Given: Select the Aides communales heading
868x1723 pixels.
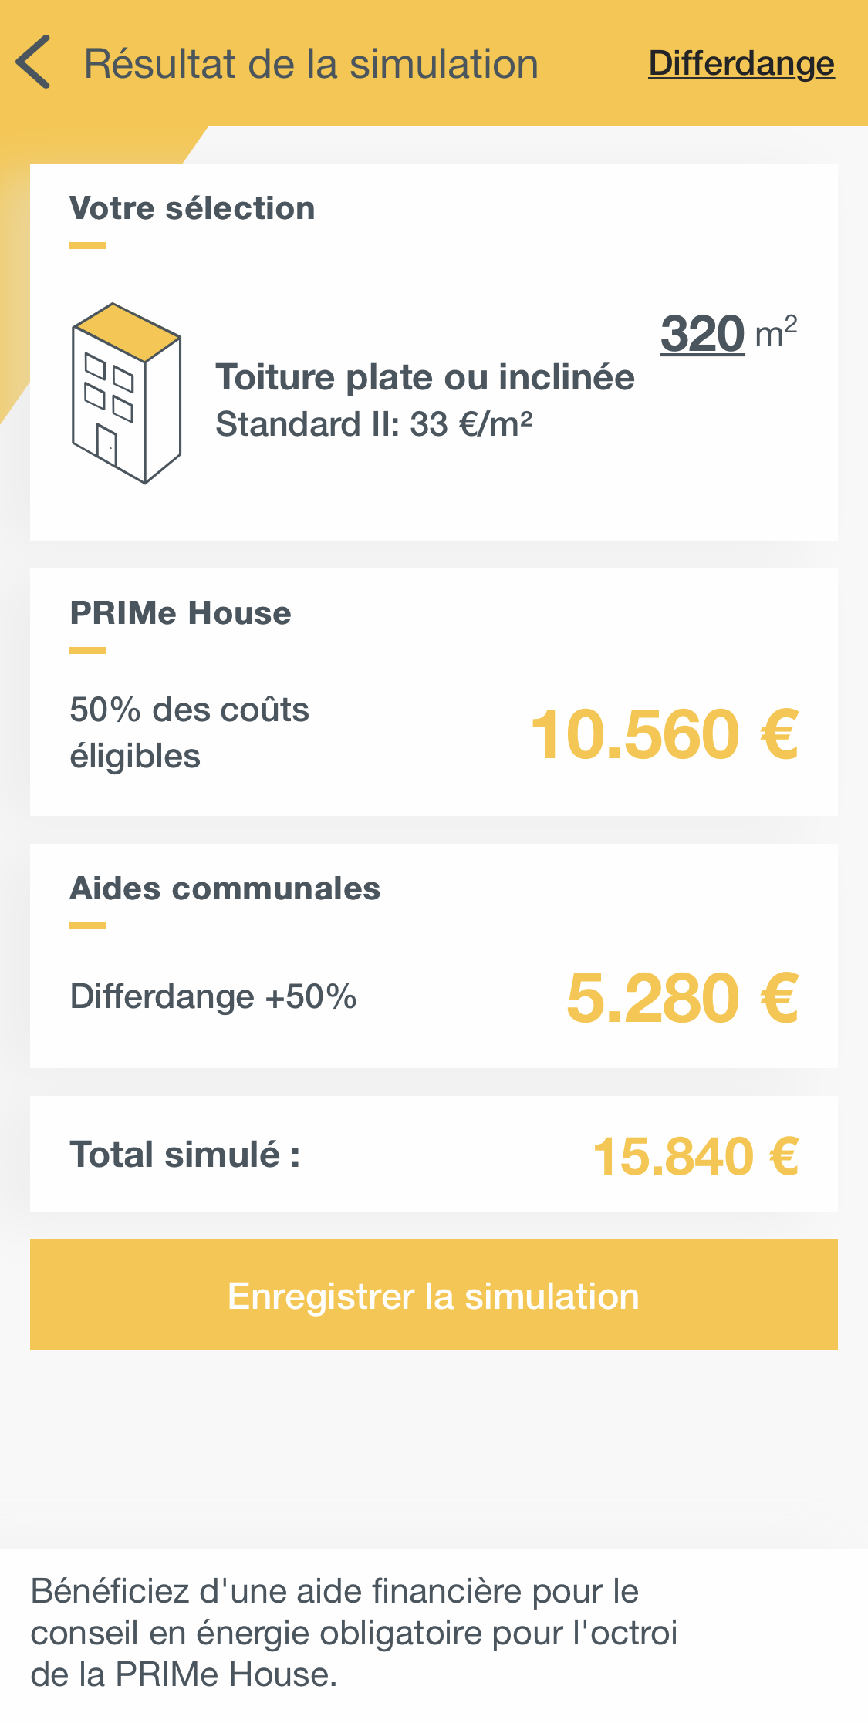Looking at the screenshot, I should [225, 888].
